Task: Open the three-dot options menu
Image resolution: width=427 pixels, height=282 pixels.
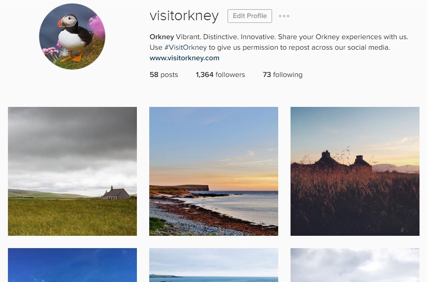Action: coord(284,16)
